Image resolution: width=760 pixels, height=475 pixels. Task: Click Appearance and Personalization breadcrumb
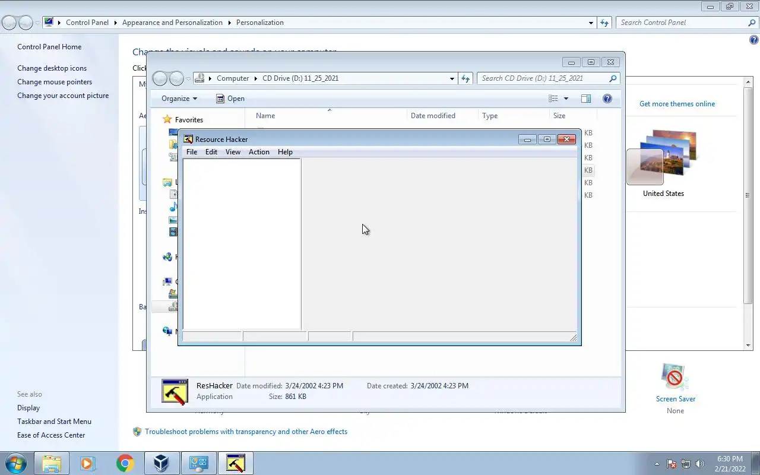pyautogui.click(x=172, y=23)
